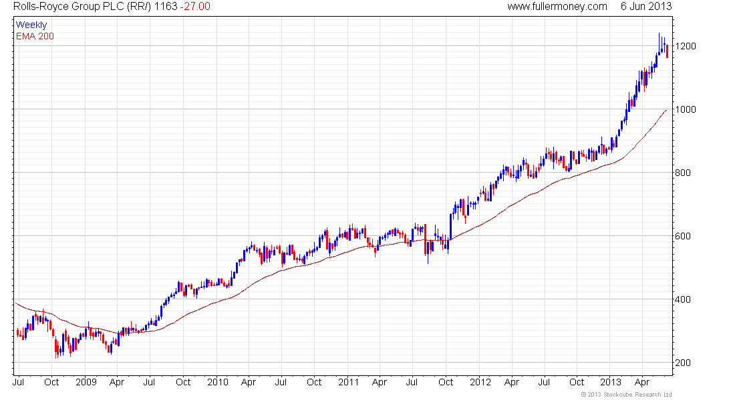Click the 1200 price axis label

click(x=686, y=46)
